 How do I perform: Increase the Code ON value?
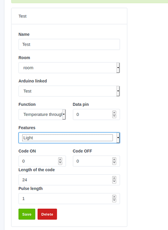60,160
